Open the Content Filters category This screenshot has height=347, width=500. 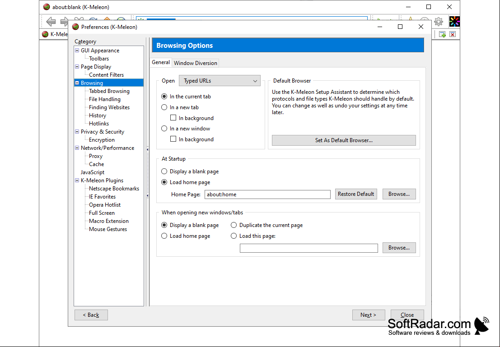106,75
